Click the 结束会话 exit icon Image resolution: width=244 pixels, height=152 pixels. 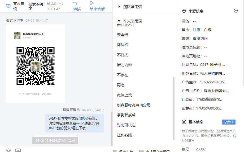pyautogui.click(x=92, y=3)
